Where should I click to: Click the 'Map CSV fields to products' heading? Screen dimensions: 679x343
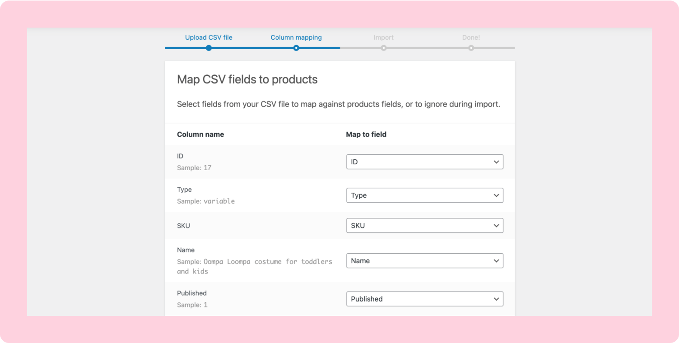[x=247, y=79]
